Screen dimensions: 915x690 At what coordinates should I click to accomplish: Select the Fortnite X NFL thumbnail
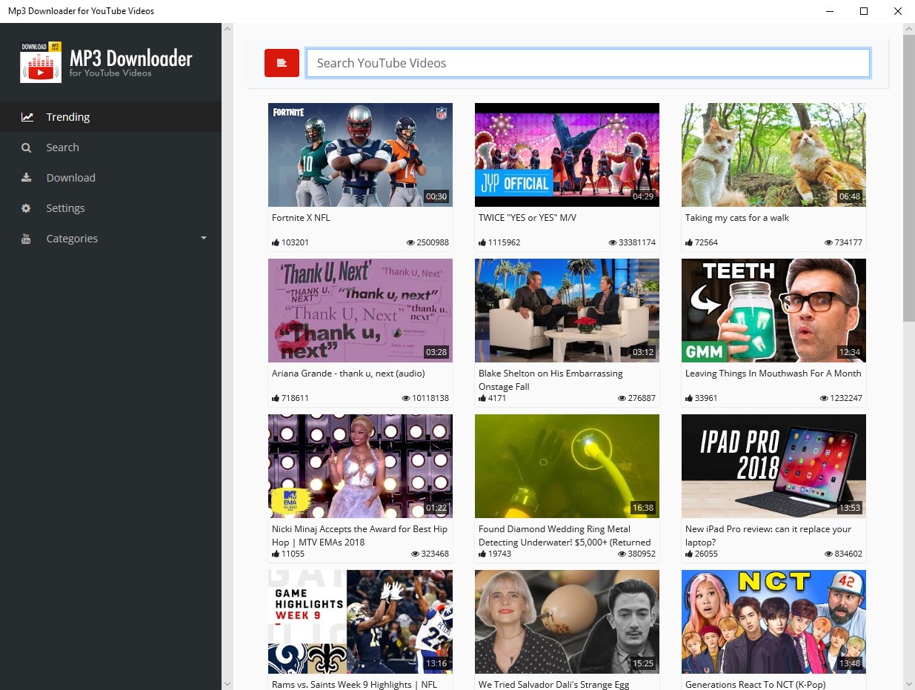point(360,155)
